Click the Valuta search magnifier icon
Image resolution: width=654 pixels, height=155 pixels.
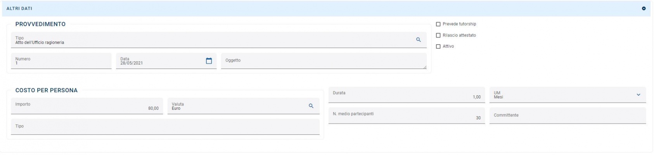coord(311,106)
